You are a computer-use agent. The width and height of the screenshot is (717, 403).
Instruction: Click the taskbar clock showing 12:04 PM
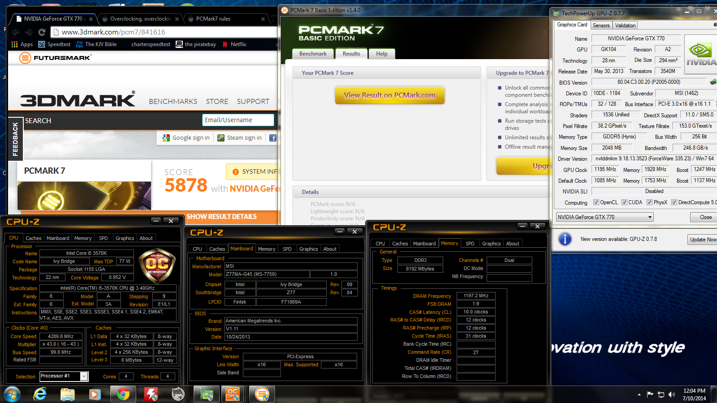click(x=694, y=394)
